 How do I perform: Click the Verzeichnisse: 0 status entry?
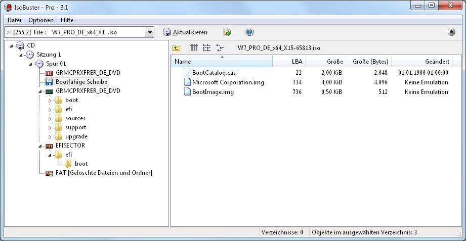282,232
